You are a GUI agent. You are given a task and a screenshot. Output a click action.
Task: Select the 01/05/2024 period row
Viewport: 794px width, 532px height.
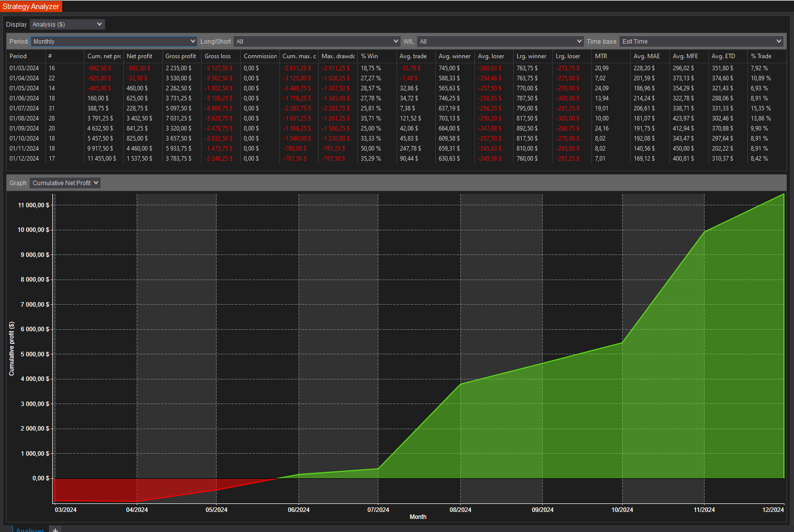(x=396, y=88)
